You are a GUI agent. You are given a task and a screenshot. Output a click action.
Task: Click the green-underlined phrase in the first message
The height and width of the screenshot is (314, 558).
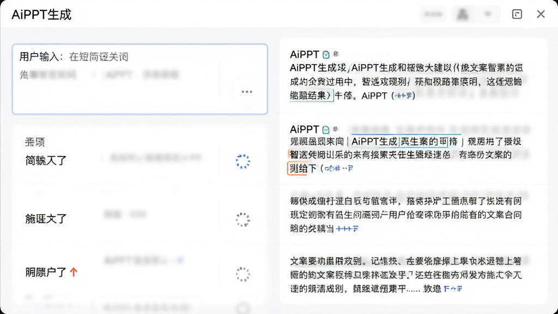pos(311,96)
